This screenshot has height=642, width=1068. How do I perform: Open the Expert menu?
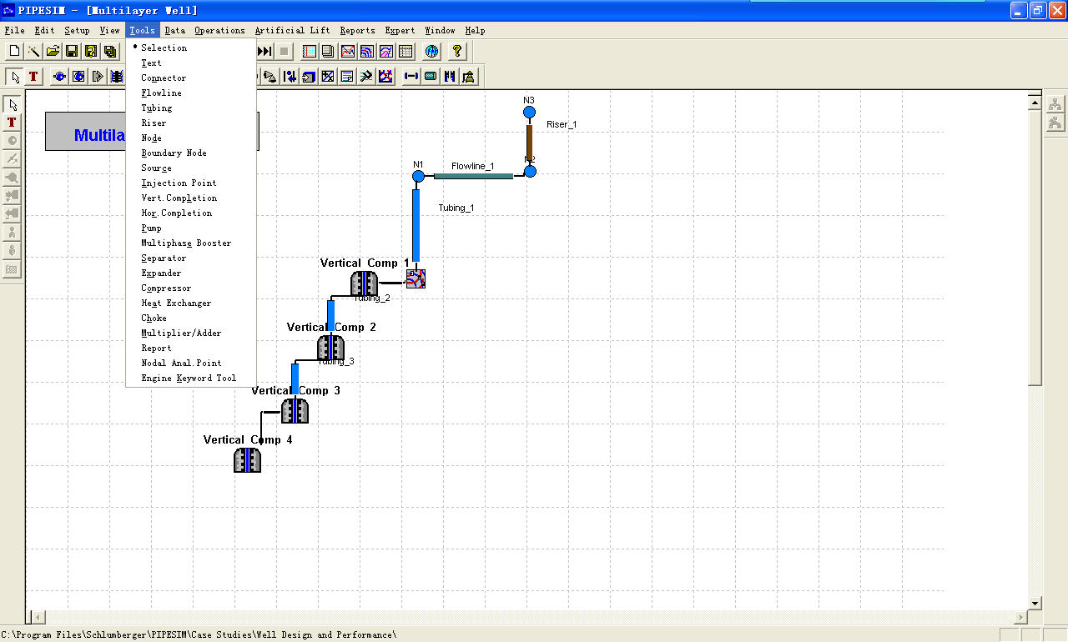(400, 31)
